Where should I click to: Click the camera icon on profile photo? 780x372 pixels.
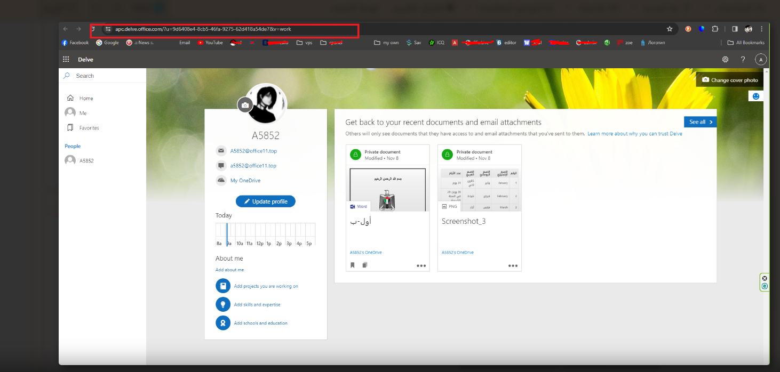coord(245,105)
